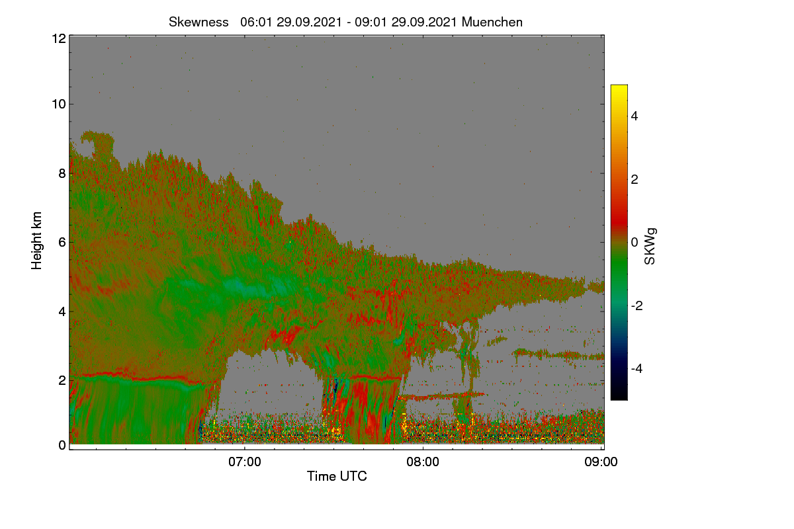Click the height axis label 8
Image resolution: width=794 pixels, height=529 pixels.
click(62, 173)
